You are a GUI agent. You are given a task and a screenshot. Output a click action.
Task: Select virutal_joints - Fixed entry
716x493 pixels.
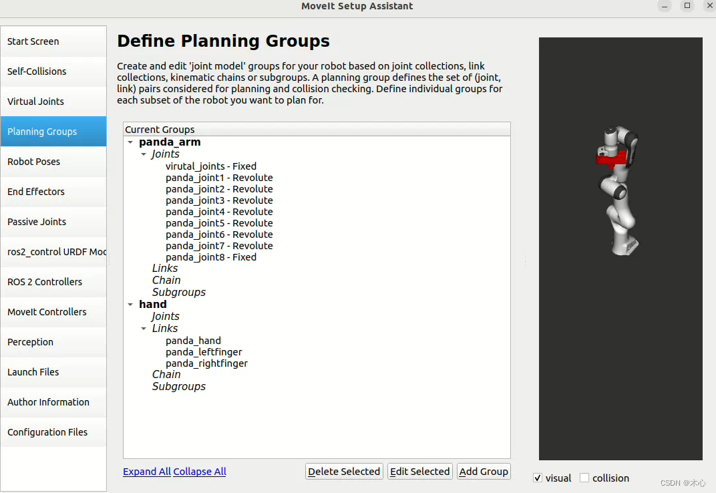pos(211,166)
